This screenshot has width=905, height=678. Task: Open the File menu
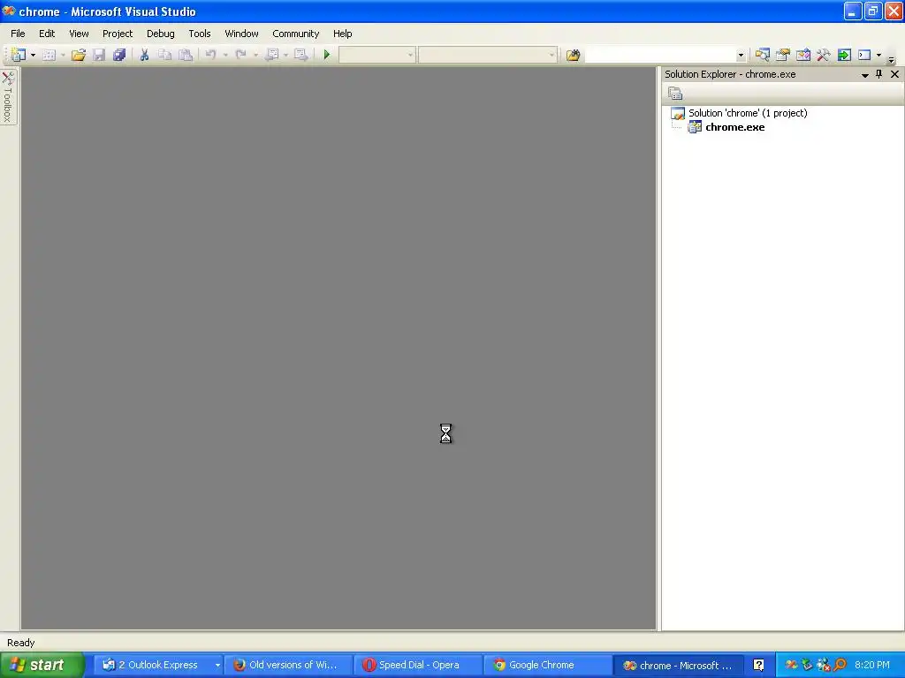(18, 34)
